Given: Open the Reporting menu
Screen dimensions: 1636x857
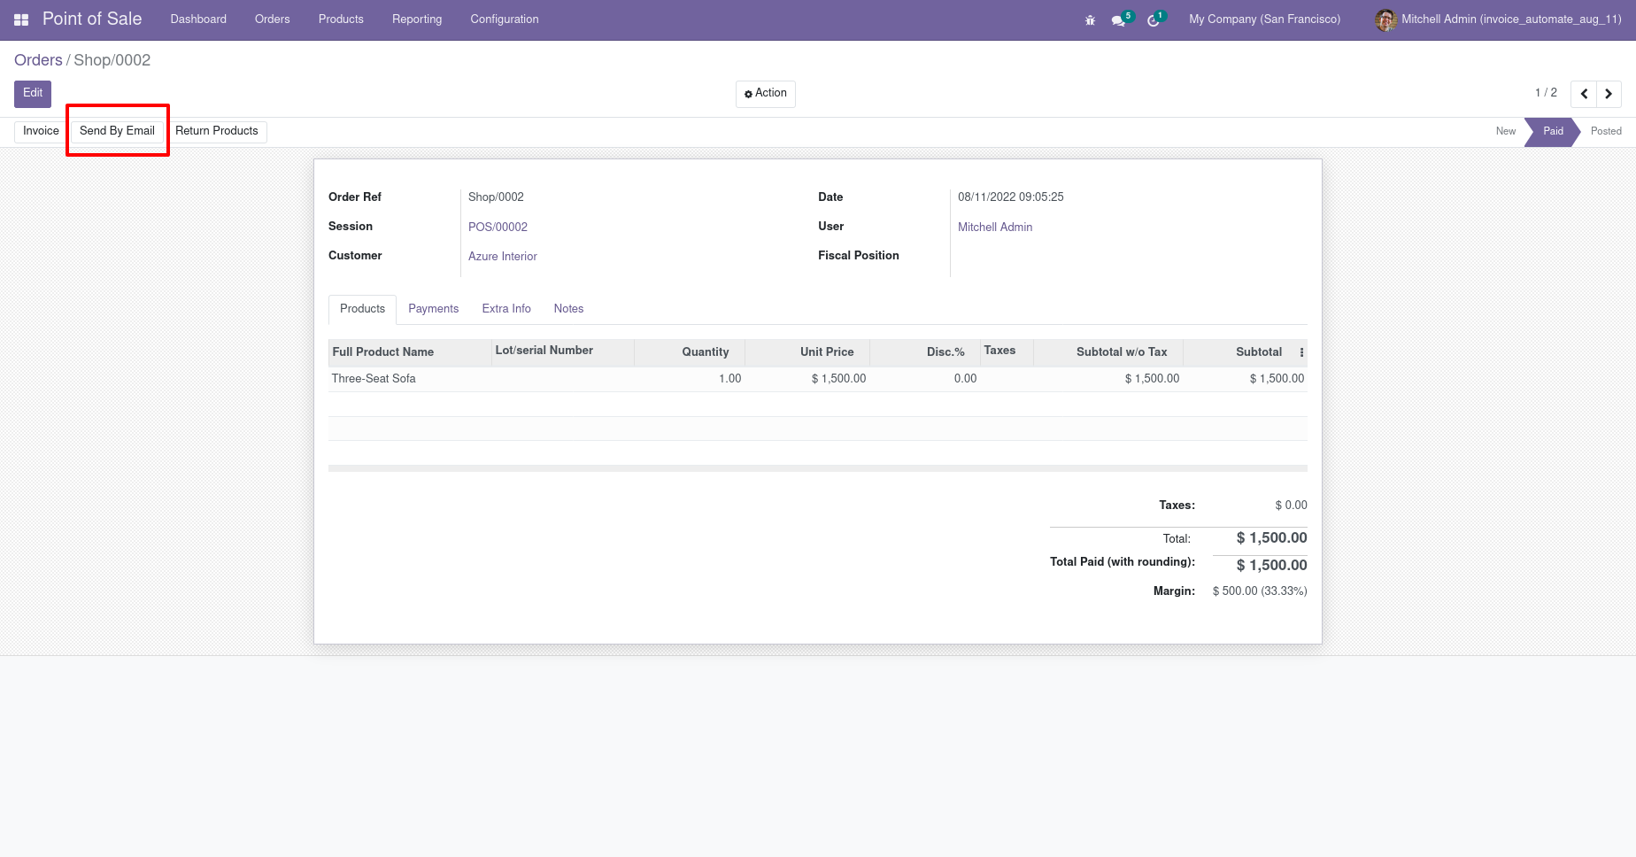Looking at the screenshot, I should (417, 19).
